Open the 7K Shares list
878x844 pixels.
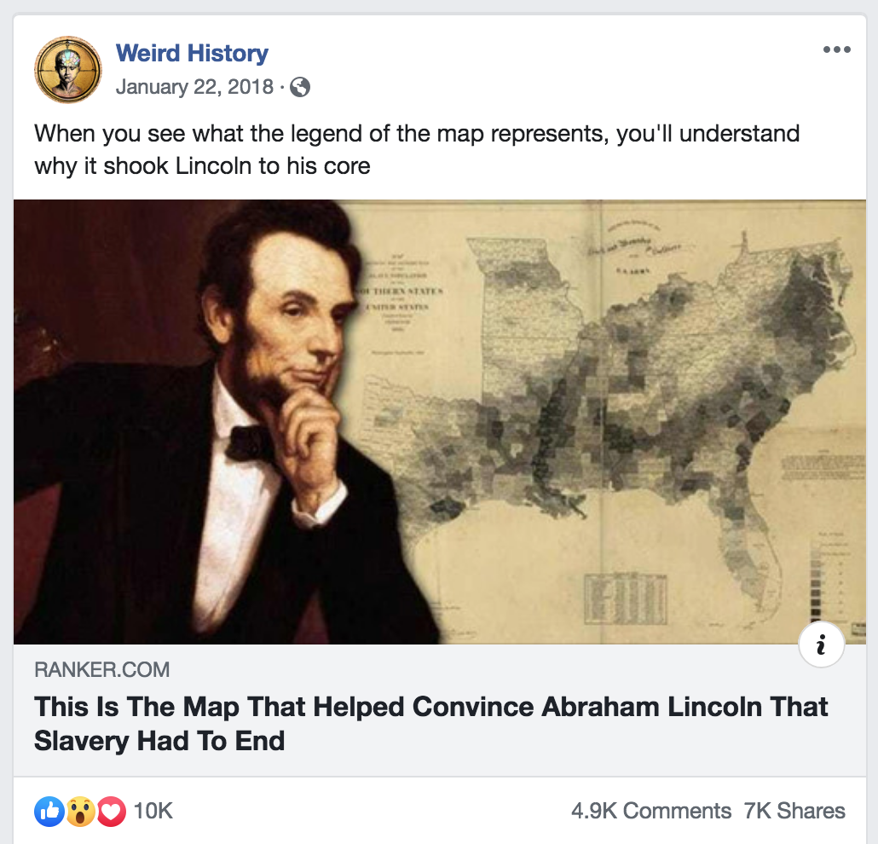(794, 811)
